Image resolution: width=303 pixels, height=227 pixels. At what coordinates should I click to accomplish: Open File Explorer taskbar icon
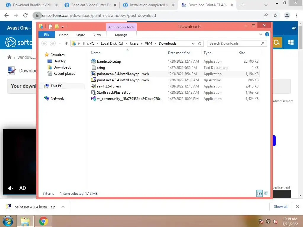(x=25, y=221)
